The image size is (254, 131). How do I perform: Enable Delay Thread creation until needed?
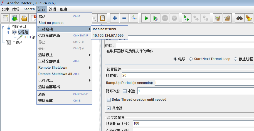click(109, 100)
